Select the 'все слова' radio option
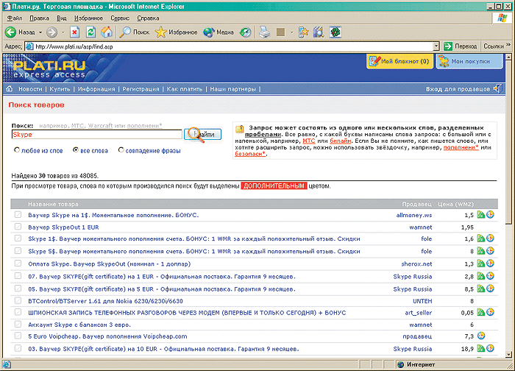Viewport: 515px width, 371px height. tap(76, 150)
